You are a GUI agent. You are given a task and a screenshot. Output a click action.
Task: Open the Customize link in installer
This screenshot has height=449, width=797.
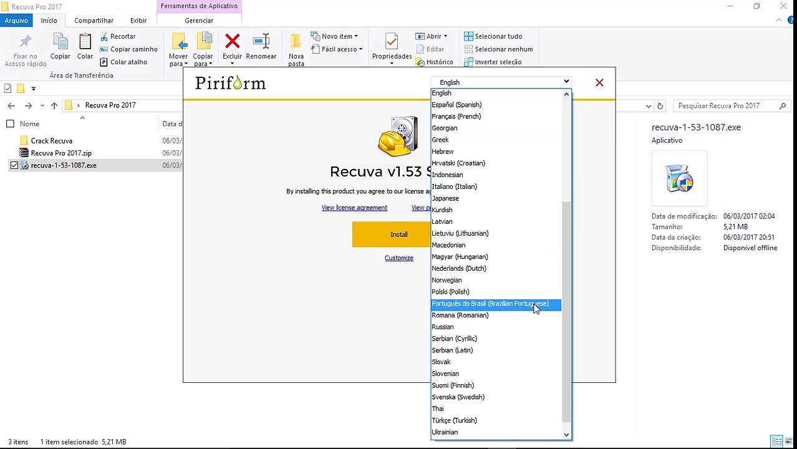pyautogui.click(x=399, y=258)
